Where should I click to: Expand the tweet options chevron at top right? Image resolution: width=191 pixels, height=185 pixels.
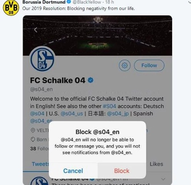coord(189,2)
